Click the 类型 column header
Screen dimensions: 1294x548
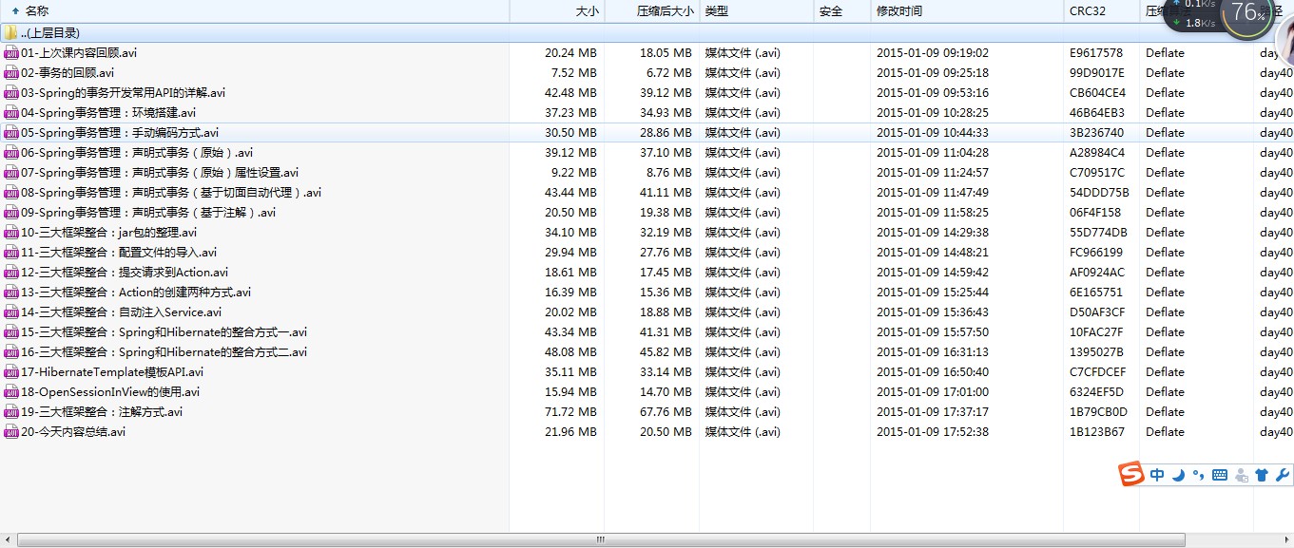click(716, 11)
